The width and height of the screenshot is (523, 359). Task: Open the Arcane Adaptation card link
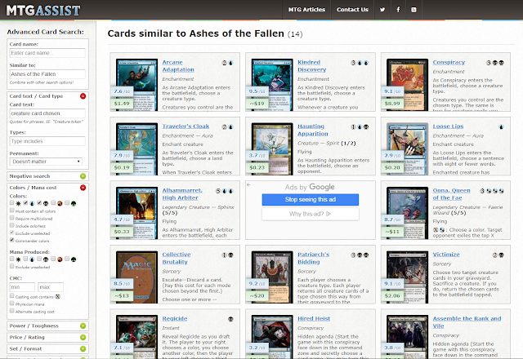point(178,66)
